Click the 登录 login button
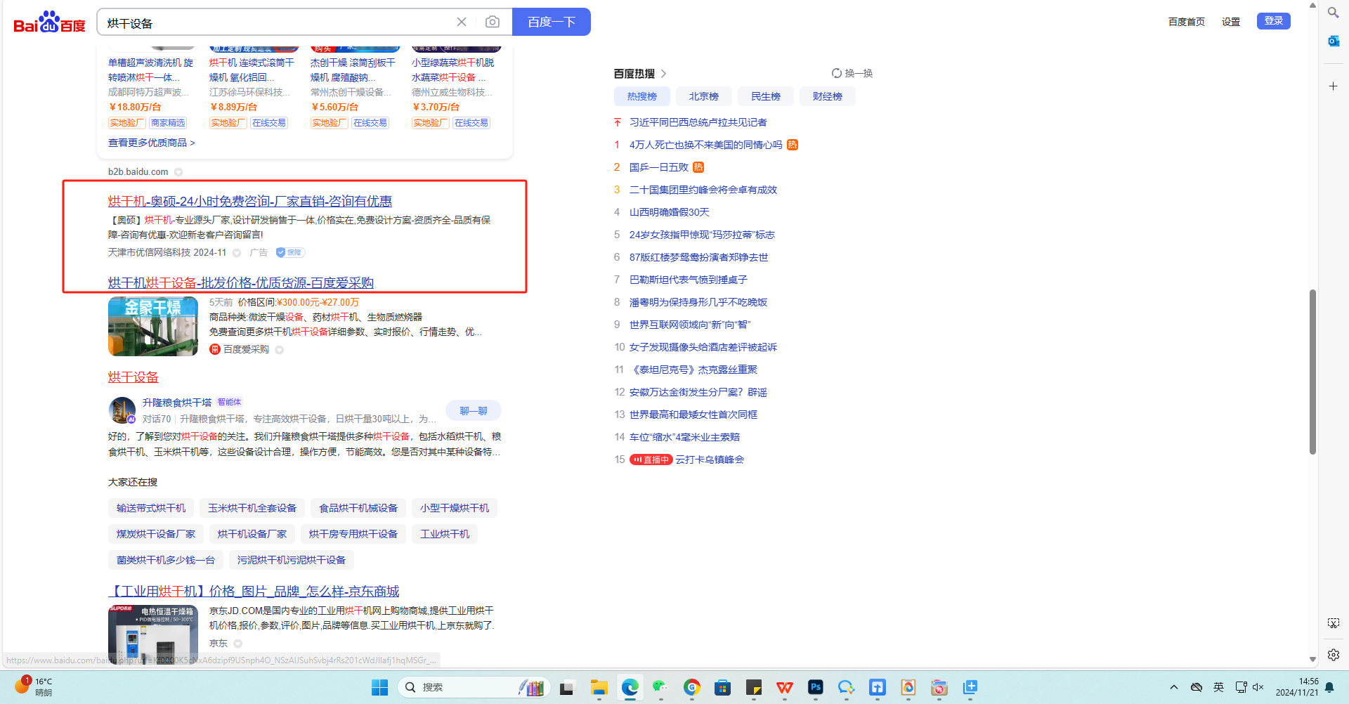Viewport: 1349px width, 704px height. point(1273,21)
